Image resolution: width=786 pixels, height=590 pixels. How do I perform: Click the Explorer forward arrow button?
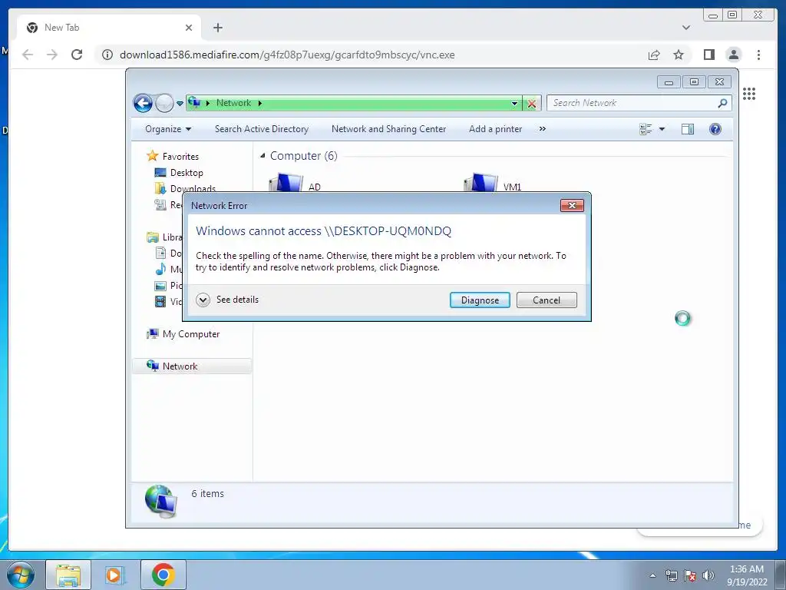pyautogui.click(x=164, y=104)
